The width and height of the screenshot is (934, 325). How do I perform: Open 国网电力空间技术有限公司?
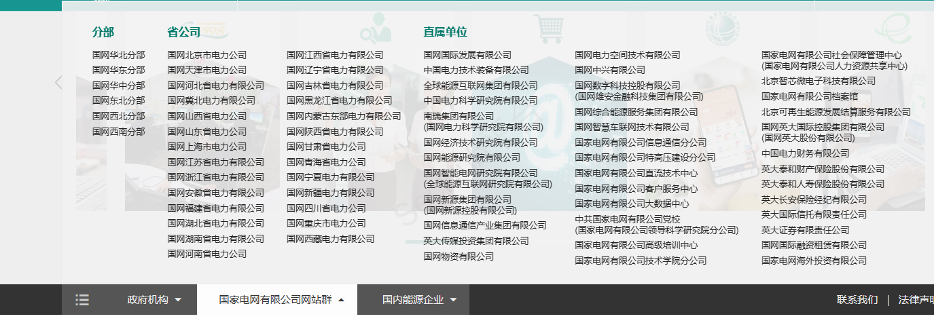pyautogui.click(x=627, y=55)
